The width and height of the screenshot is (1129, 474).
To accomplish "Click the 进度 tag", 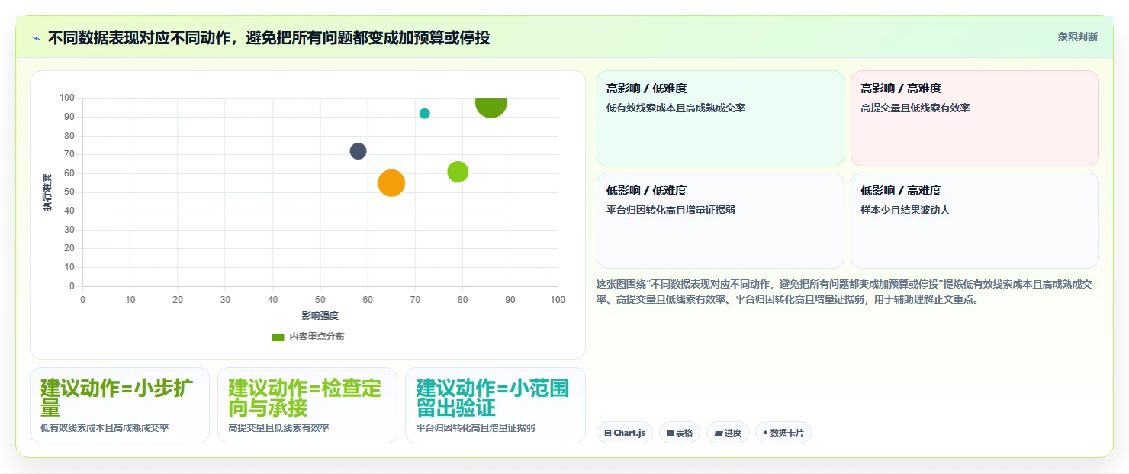I will pos(728,433).
